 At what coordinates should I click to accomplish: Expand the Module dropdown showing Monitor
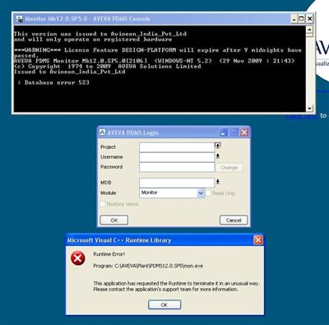[201, 193]
